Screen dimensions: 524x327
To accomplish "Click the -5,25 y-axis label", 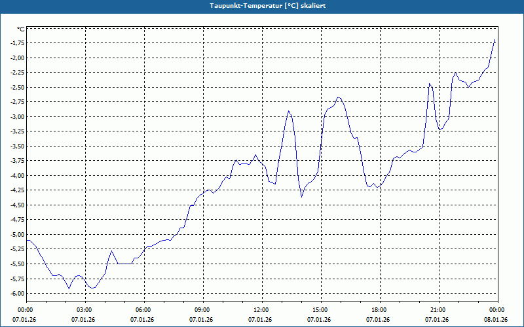I will tap(18, 249).
